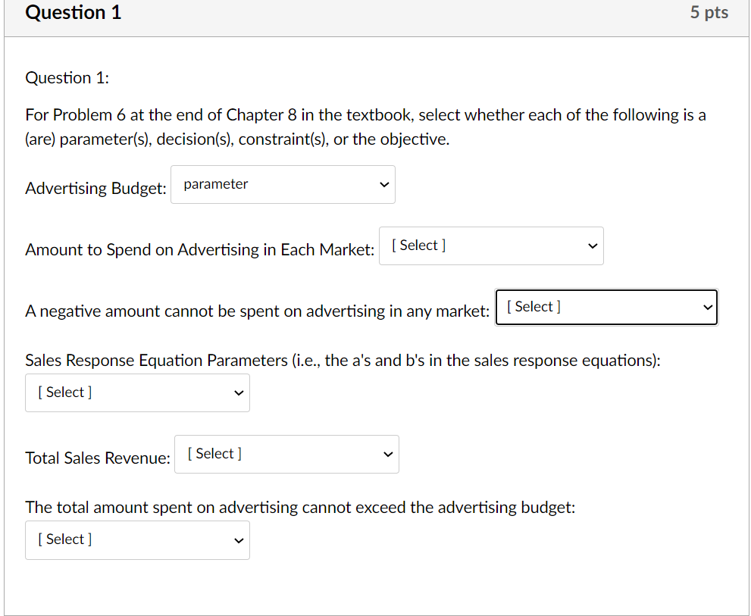Screen dimensions: 751x616
Task: Click the chevron on Total Sales Revenue dropdown
Action: click(x=388, y=454)
